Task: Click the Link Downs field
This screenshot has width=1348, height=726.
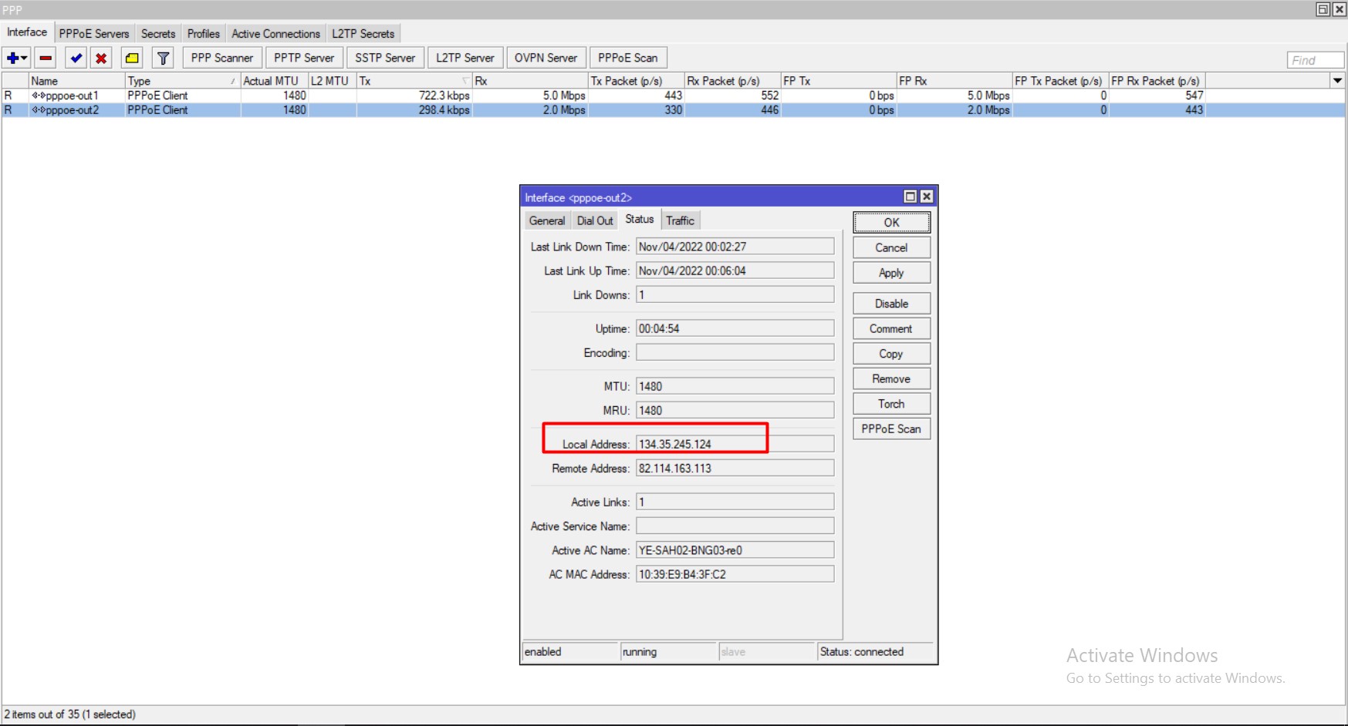Action: [x=735, y=294]
